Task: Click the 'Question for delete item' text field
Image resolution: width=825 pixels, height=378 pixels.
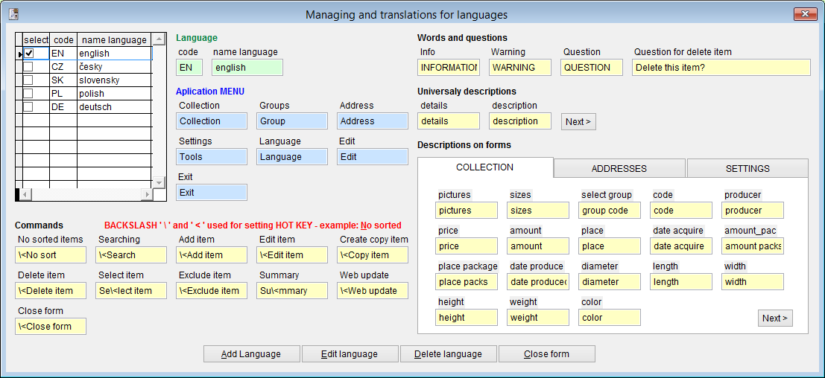Action: [x=721, y=68]
